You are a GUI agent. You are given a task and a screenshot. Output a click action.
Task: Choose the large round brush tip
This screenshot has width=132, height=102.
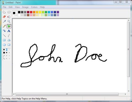click(x=4, y=50)
